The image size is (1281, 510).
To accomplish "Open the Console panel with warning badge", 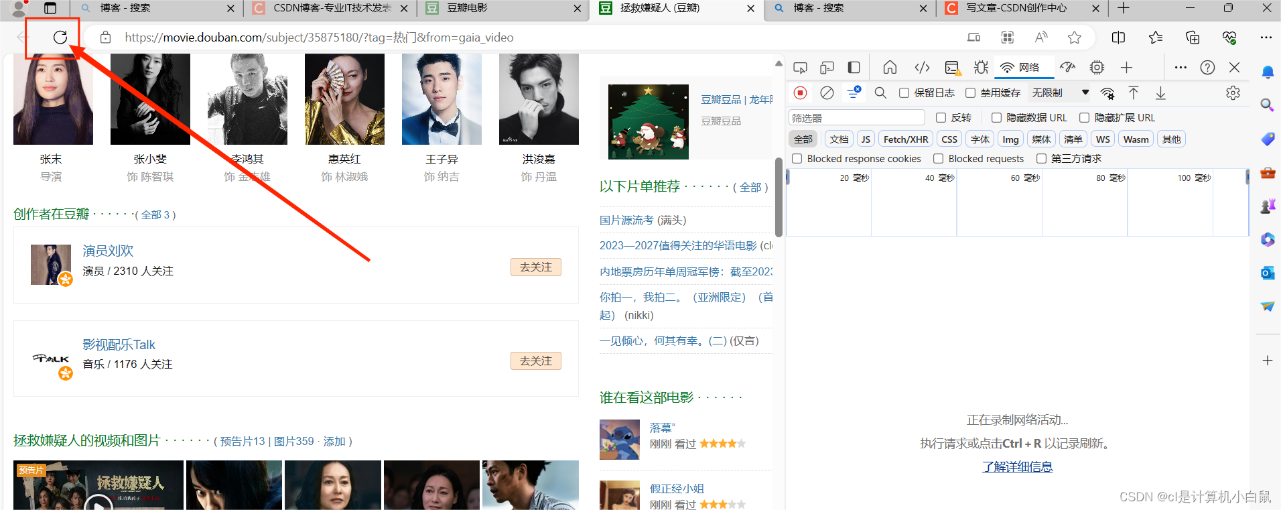I will (x=952, y=68).
